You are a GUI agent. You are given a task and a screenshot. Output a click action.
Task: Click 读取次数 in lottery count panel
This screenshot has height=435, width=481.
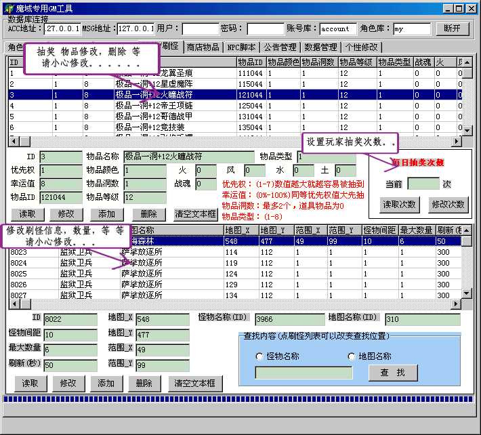click(x=399, y=205)
